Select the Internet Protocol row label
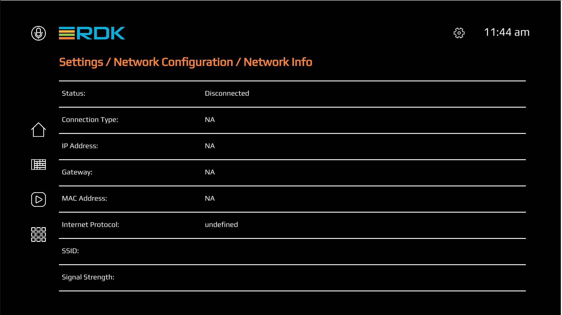The height and width of the screenshot is (315, 562). (90, 225)
